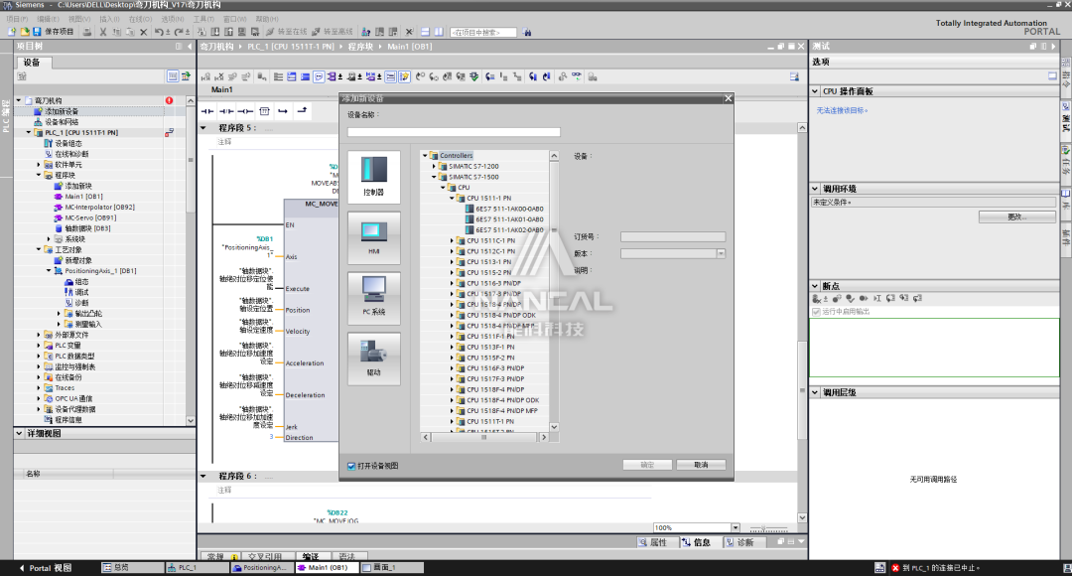Viewport: 1072px width, 576px height.
Task: Click the Portal 视图 button
Action: pyautogui.click(x=45, y=568)
